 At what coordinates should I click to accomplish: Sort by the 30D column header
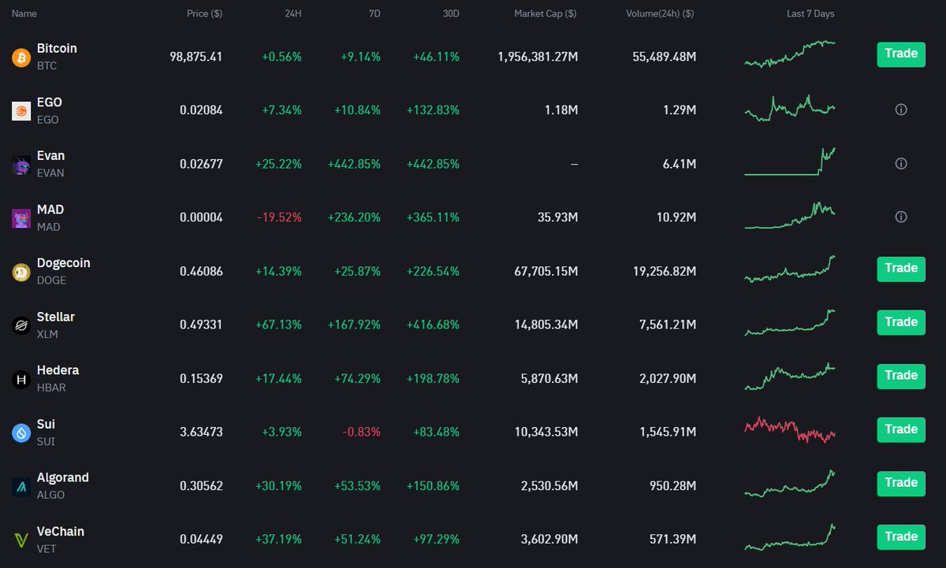tap(450, 14)
